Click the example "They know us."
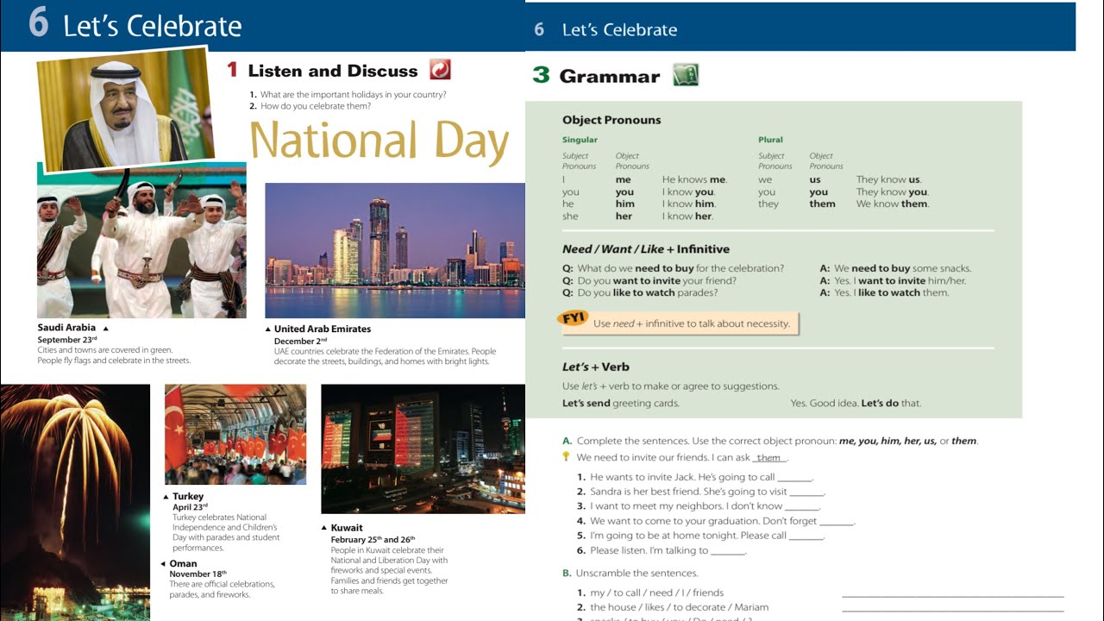This screenshot has width=1104, height=621. click(x=888, y=180)
